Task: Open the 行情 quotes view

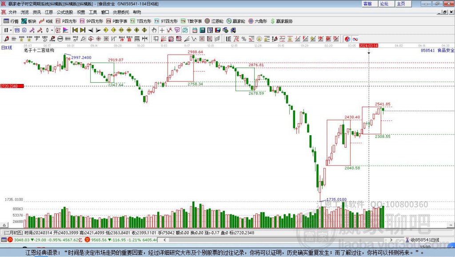Action: 11,21
